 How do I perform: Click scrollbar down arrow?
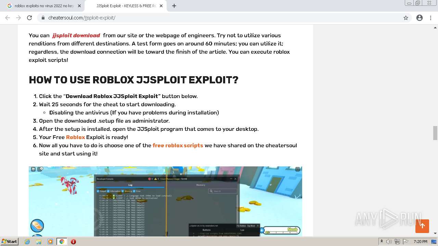tap(435, 233)
